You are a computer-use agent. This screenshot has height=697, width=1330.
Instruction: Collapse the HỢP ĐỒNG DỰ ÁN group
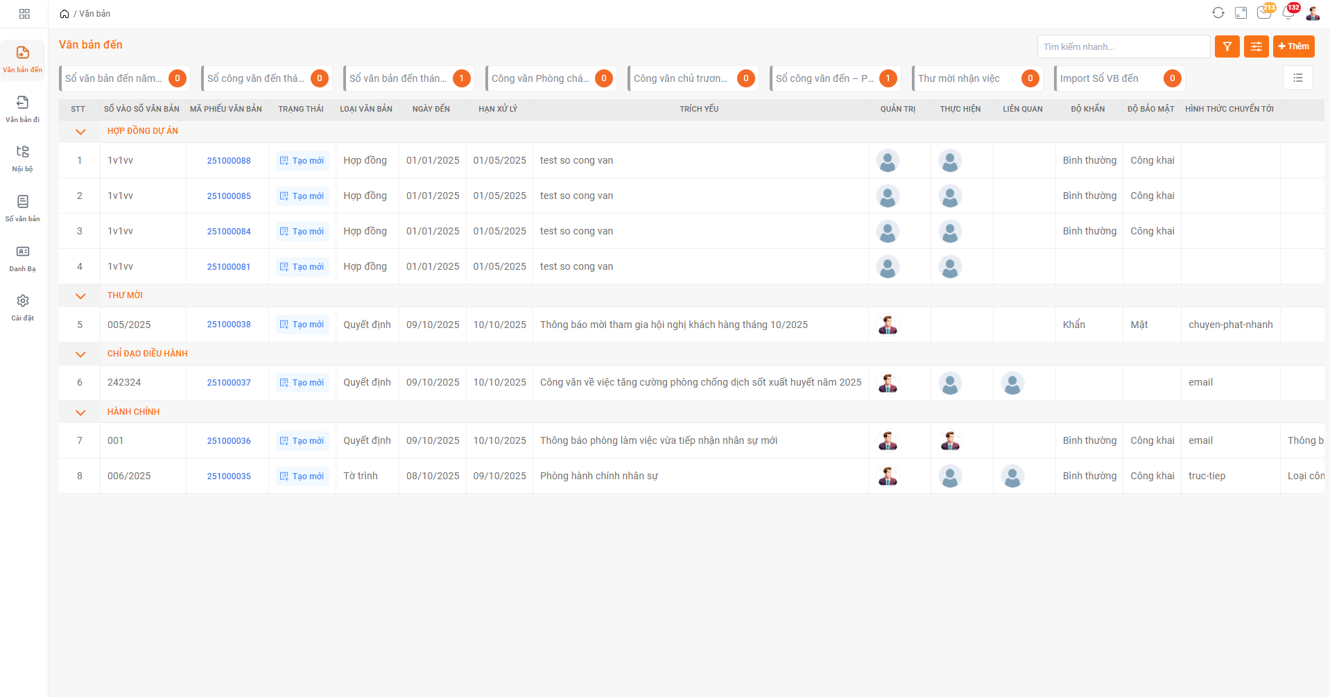[80, 132]
